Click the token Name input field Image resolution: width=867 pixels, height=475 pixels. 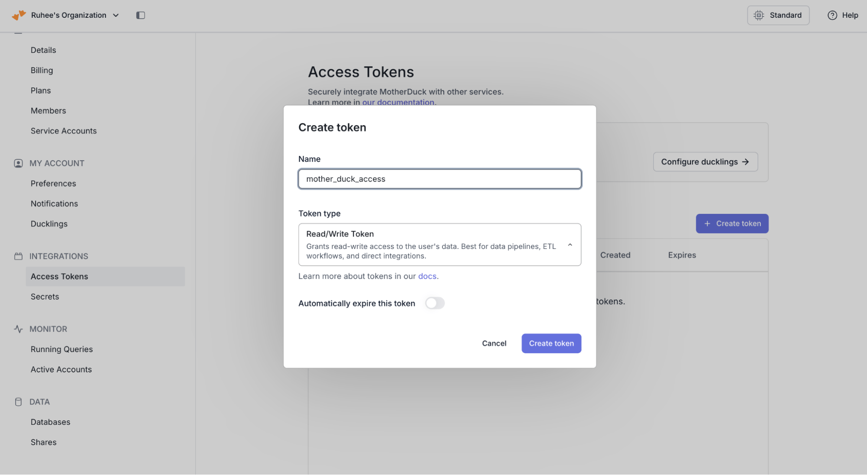(439, 179)
